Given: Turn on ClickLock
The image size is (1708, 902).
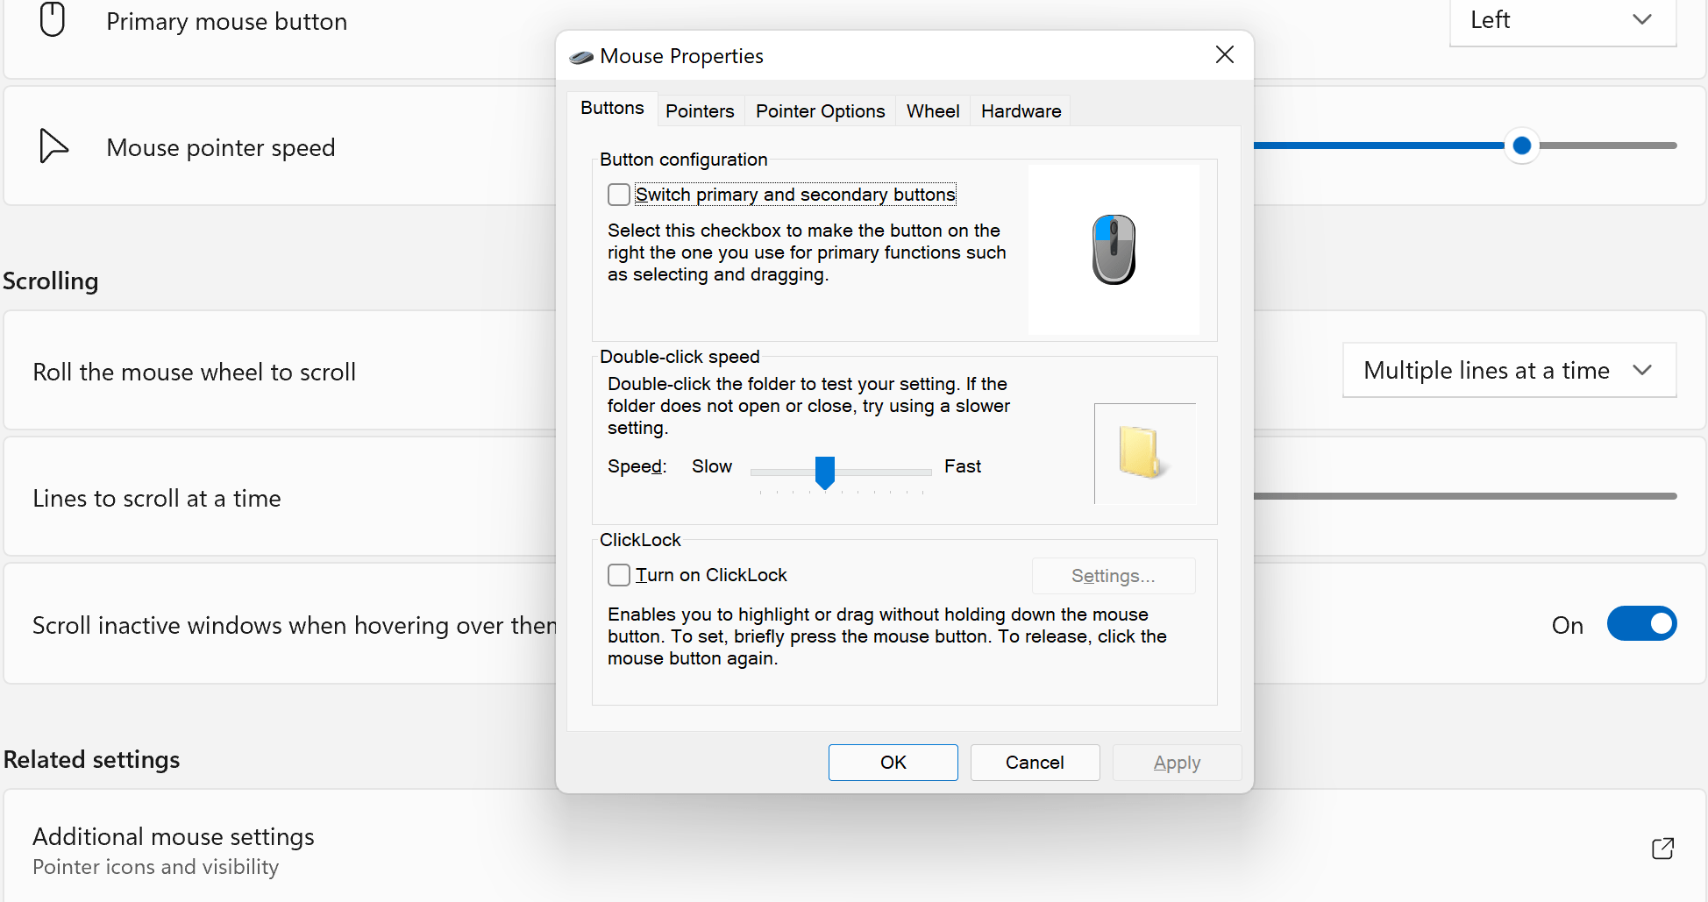Looking at the screenshot, I should [618, 574].
